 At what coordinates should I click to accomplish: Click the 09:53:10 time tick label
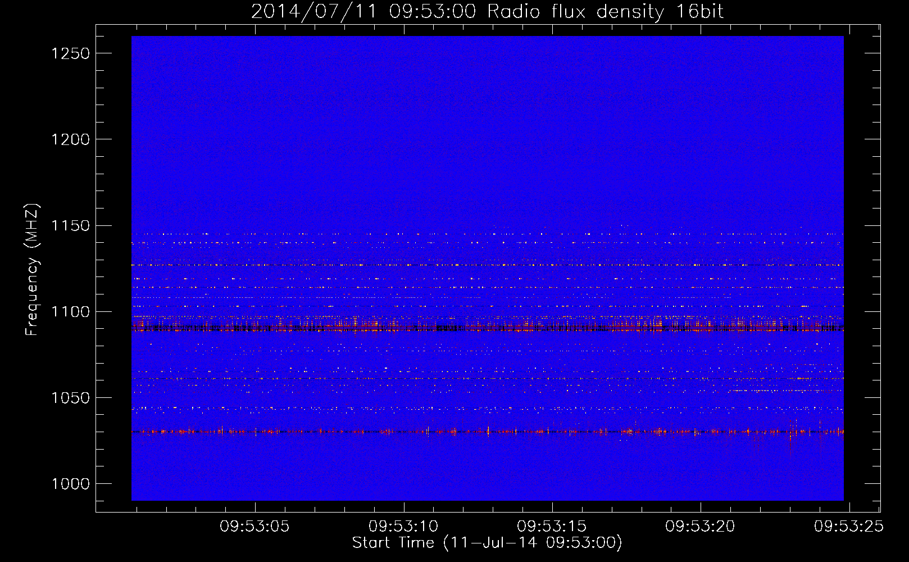403,527
